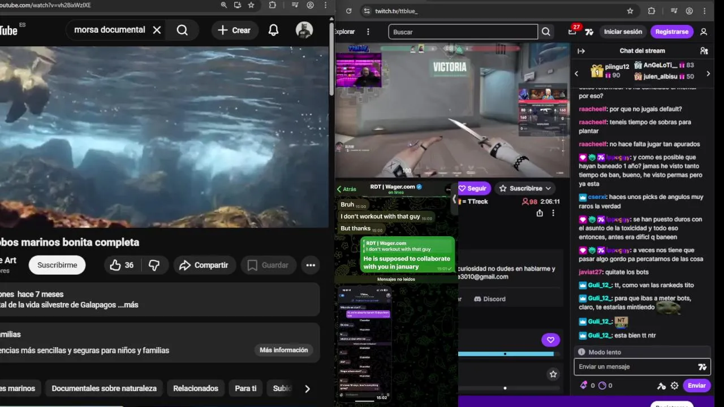Click the blue progress bar on panel
Screen dimensions: 724x407
coord(506,354)
